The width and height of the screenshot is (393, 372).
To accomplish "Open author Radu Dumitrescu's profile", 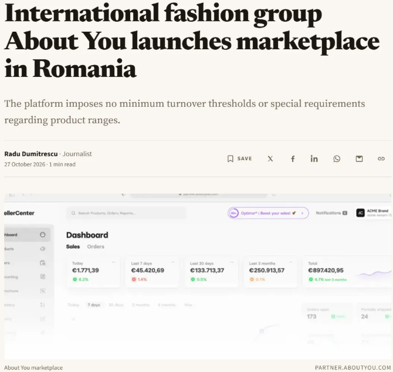I will (x=31, y=154).
